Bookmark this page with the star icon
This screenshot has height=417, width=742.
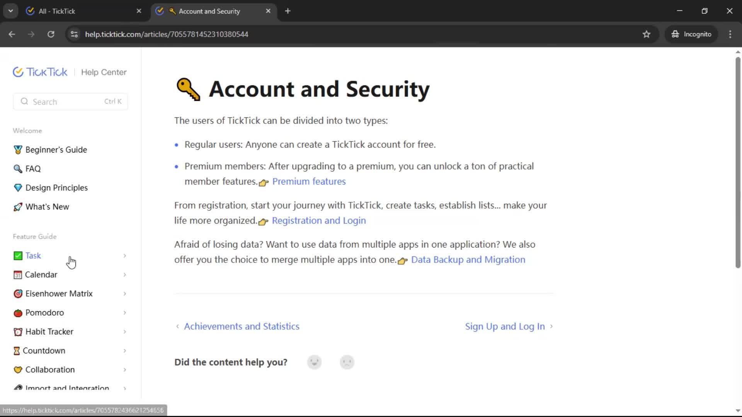pos(647,34)
